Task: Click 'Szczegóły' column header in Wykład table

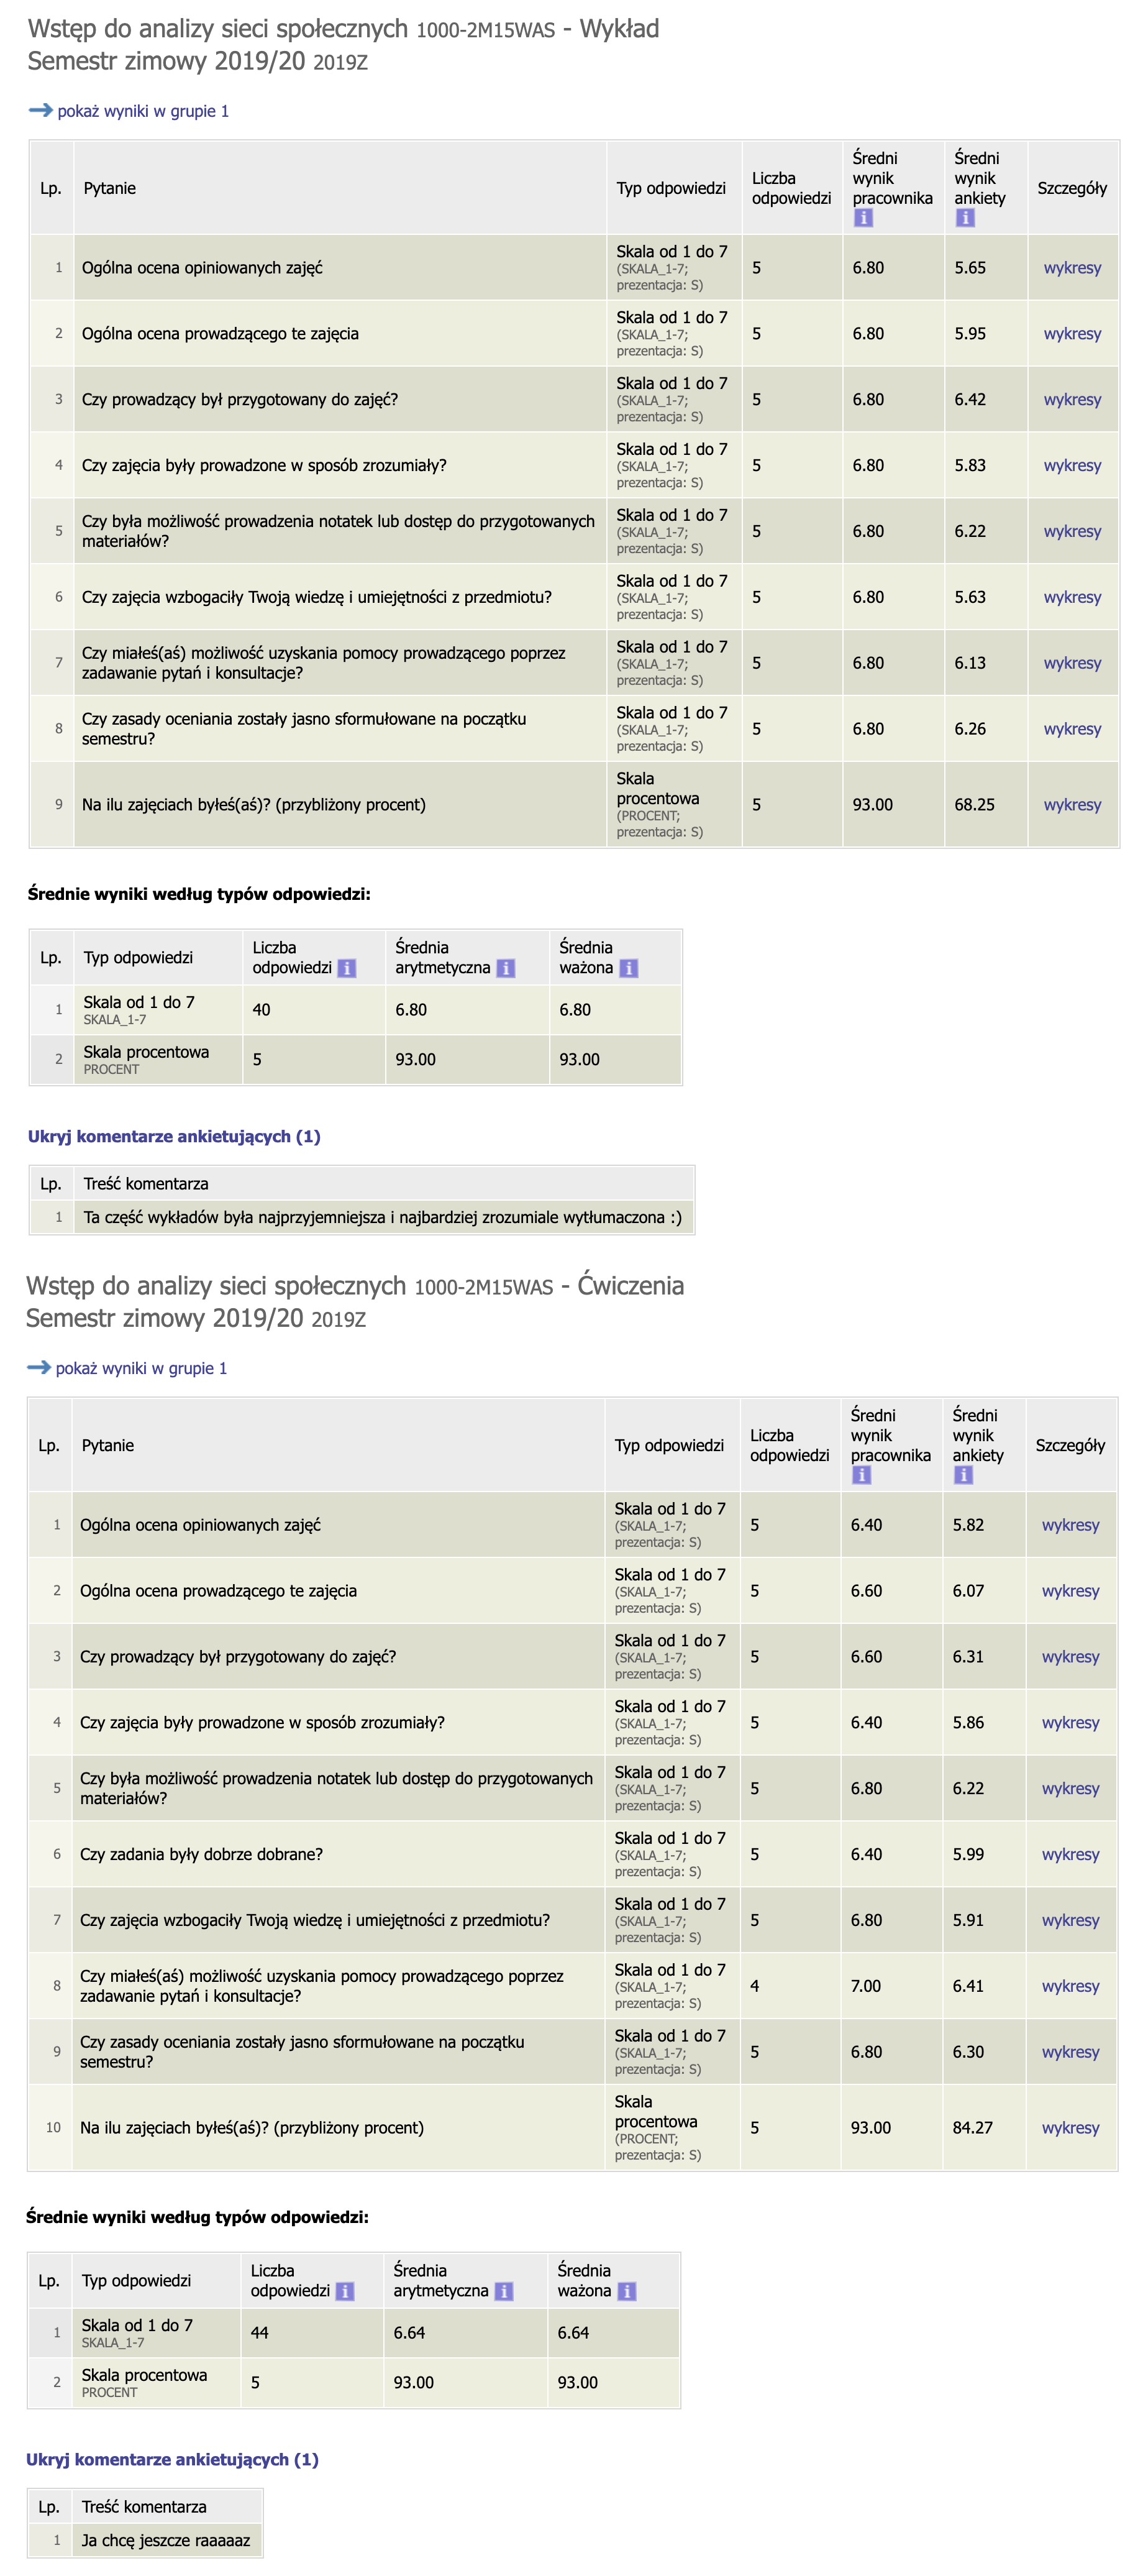Action: pos(1072,188)
